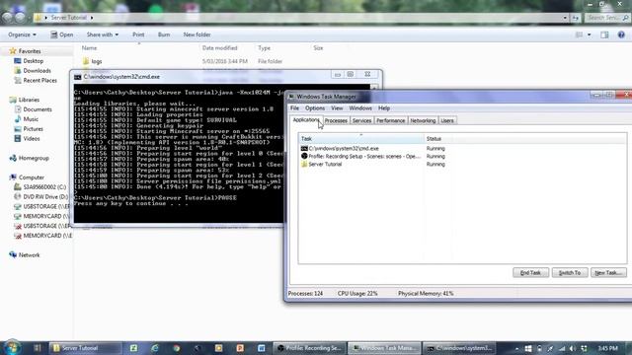Open Task Manager View menu
Image resolution: width=632 pixels, height=355 pixels.
click(337, 108)
